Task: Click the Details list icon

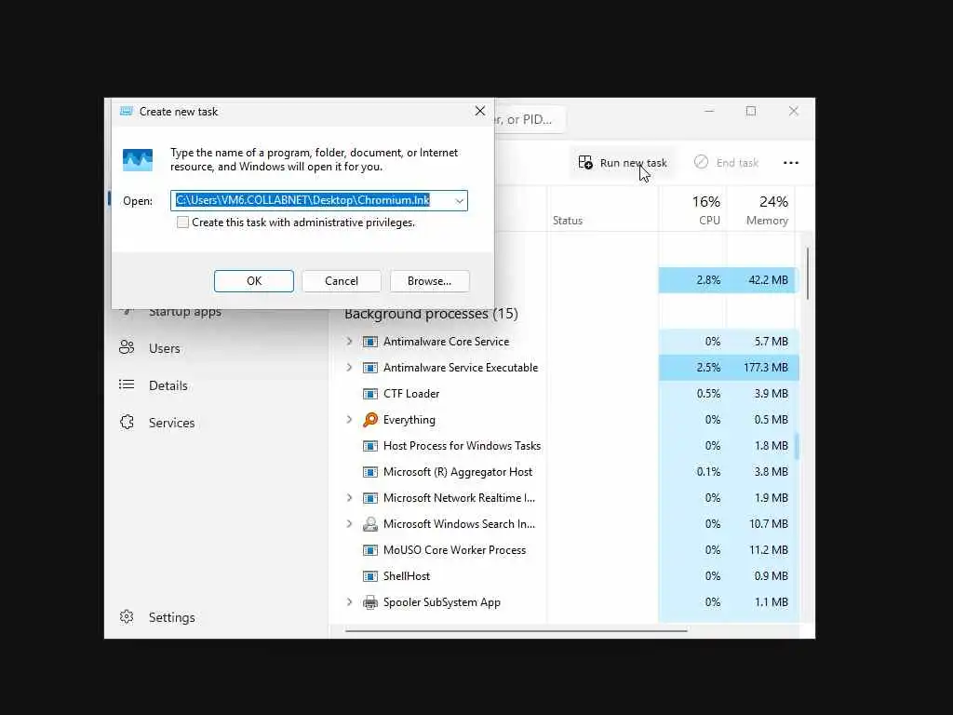Action: (127, 384)
